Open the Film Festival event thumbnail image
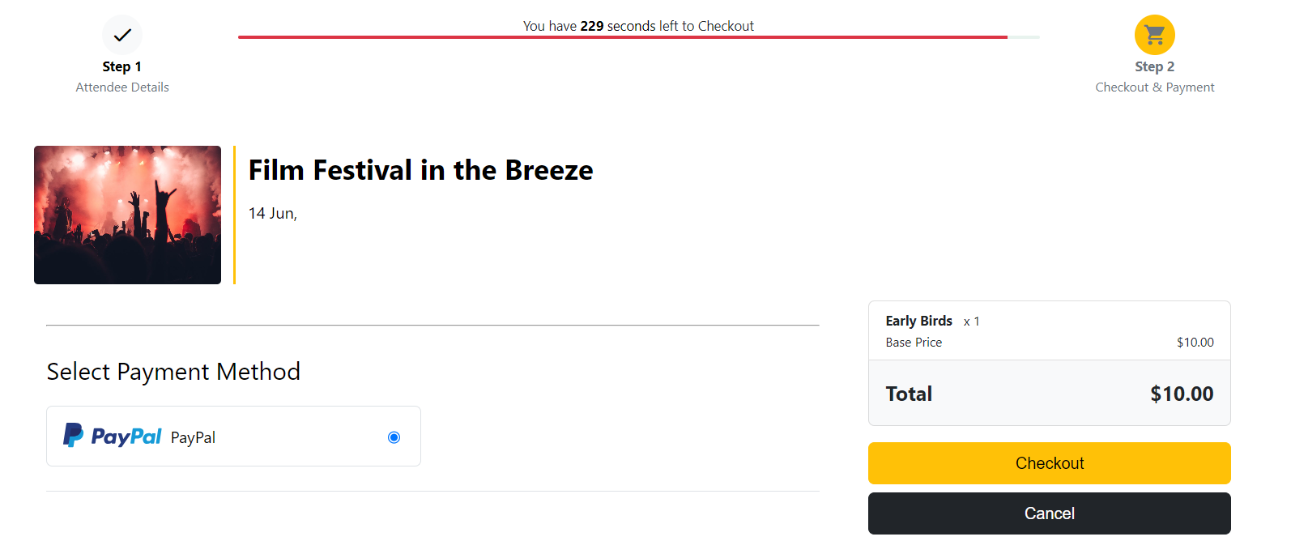This screenshot has height=558, width=1291. point(127,215)
